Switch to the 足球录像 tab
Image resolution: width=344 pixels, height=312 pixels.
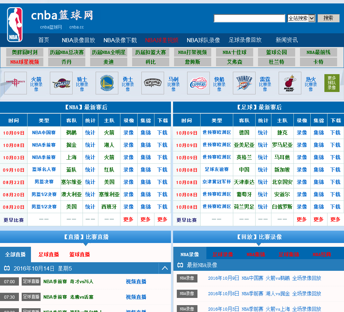click(x=223, y=254)
